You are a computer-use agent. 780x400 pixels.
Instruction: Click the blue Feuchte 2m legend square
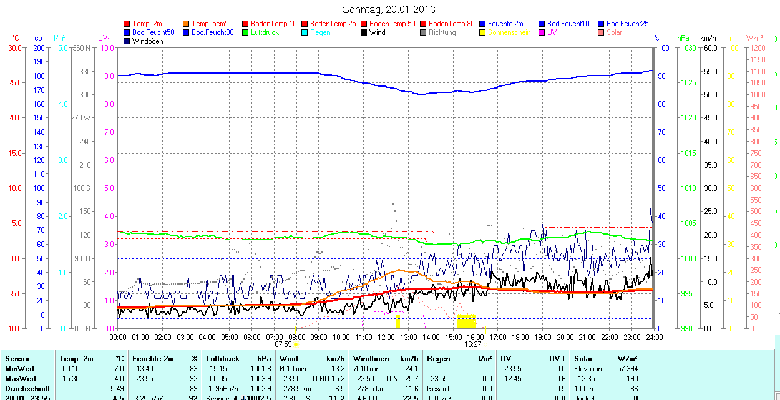coord(483,24)
